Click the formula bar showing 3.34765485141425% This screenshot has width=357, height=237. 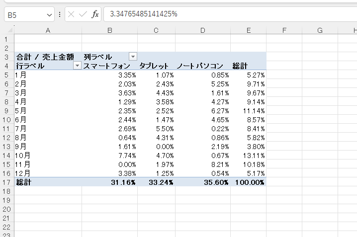point(230,14)
